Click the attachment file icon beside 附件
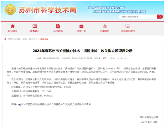The height and width of the screenshot is (126, 165). tap(20, 105)
